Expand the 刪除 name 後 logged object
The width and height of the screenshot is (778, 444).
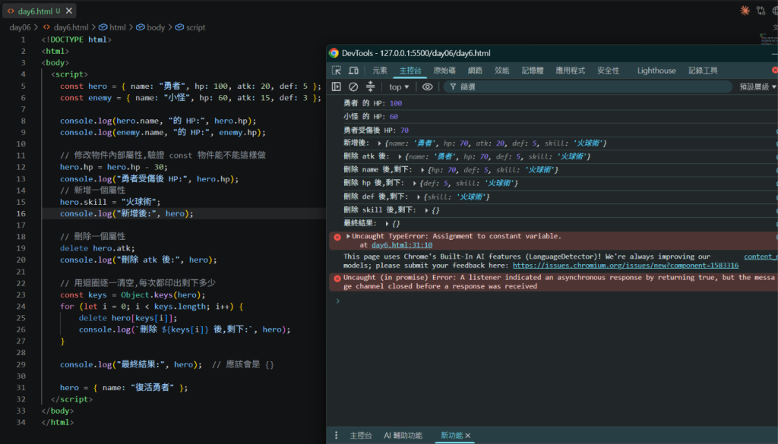click(422, 170)
